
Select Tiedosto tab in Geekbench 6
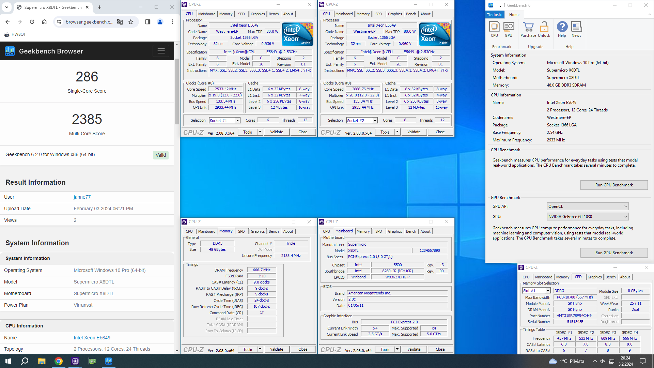(x=495, y=15)
